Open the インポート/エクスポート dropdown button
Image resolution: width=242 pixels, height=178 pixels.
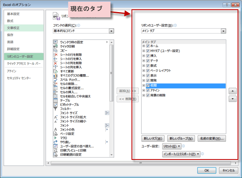pyautogui.click(x=181, y=154)
